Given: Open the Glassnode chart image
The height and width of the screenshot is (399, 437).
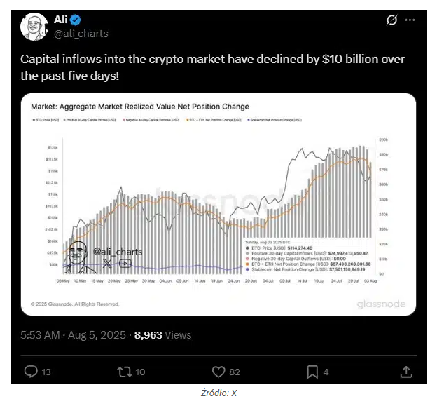Looking at the screenshot, I should [x=218, y=205].
